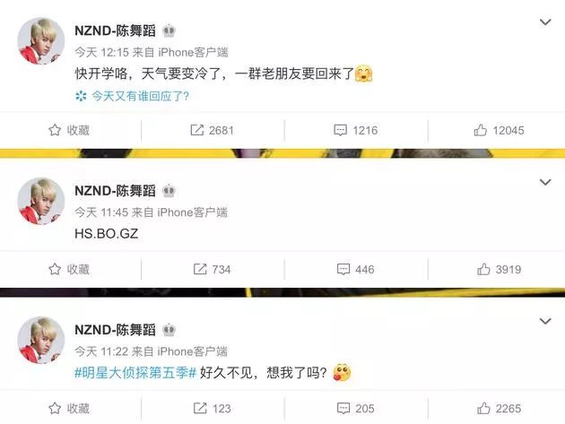Expand options chevron on the 12:15 post
Viewport: 565px width, 424px height.
545,22
